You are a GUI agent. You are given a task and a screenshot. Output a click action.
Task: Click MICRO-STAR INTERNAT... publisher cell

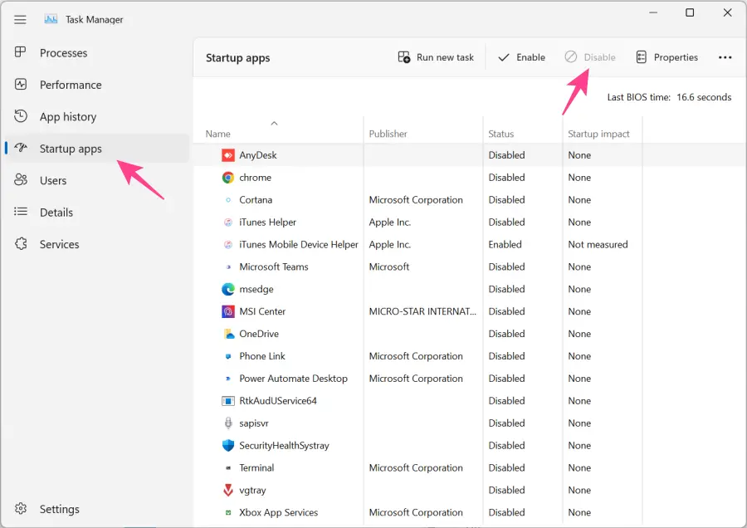coord(422,311)
